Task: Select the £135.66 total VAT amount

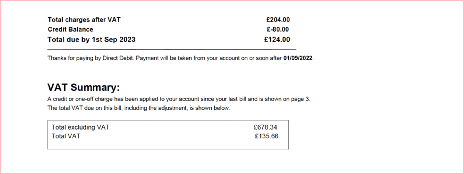Action: click(x=266, y=136)
